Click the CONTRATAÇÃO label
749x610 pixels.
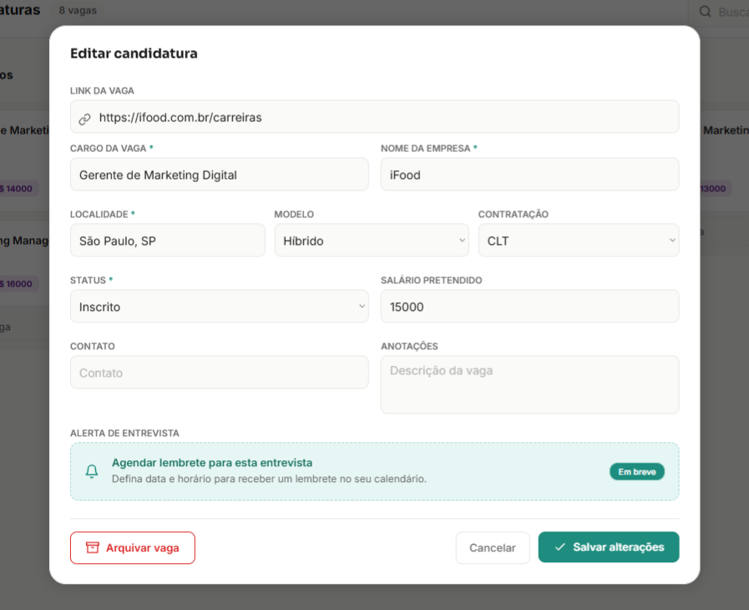click(514, 214)
